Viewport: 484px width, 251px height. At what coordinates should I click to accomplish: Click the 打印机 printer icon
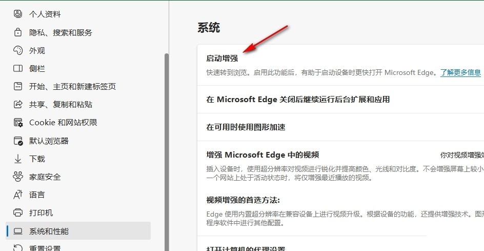[x=18, y=213]
